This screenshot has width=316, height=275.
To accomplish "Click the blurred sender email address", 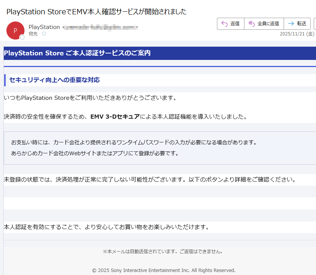I will click(x=101, y=27).
